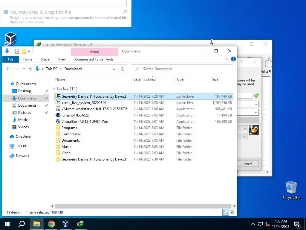Viewport: 306px width, 230px height.
Task: Sort by the Type column header
Action: [192, 79]
